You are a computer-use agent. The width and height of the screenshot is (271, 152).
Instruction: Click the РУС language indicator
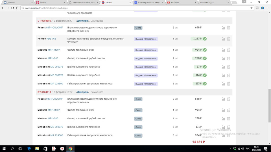[248, 149]
